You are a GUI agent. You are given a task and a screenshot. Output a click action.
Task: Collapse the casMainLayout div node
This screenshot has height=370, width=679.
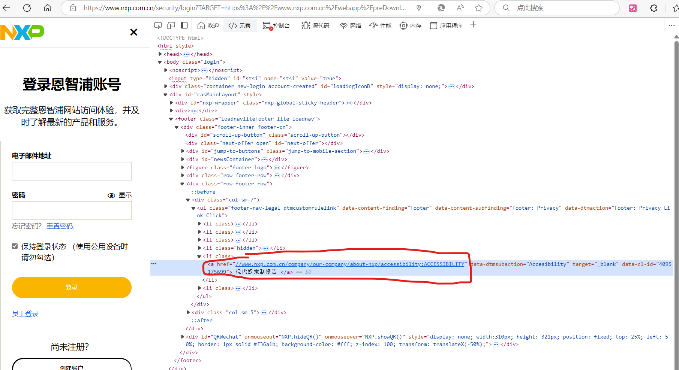[x=165, y=95]
